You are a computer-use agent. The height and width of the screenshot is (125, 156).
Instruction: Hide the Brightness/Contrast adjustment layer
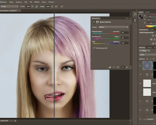point(140,110)
